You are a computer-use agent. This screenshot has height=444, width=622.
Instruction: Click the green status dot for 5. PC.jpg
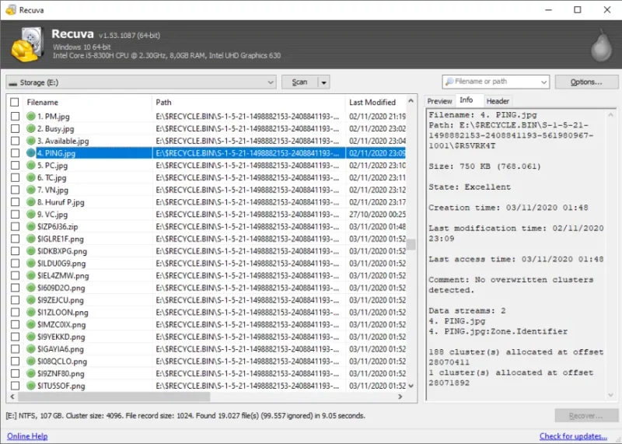click(x=31, y=166)
